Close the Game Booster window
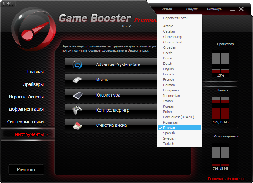Image resolution: width=253 pixels, height=183 pixels. click(x=241, y=9)
